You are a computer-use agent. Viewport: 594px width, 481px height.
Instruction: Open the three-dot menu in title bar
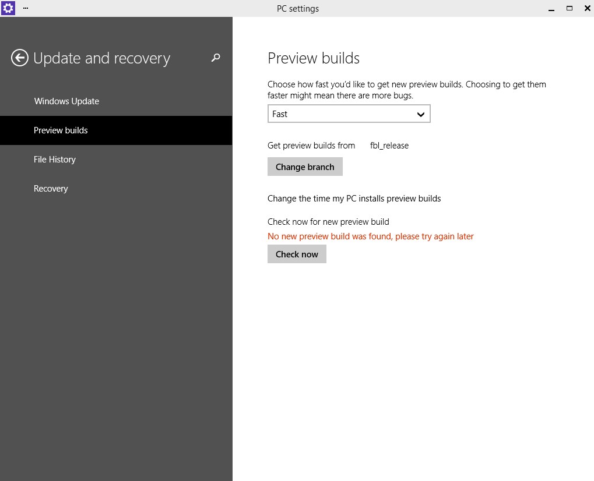[26, 8]
